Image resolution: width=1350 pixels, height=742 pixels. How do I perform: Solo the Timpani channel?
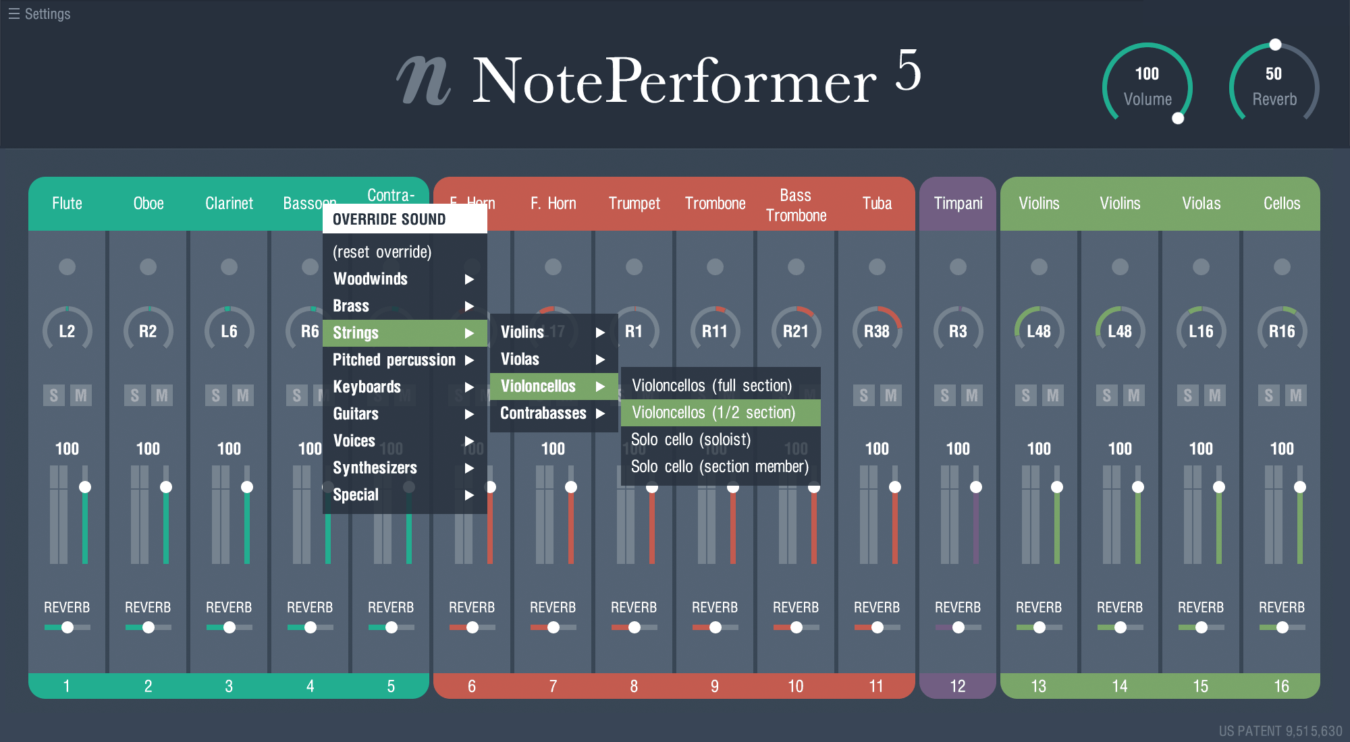(945, 395)
